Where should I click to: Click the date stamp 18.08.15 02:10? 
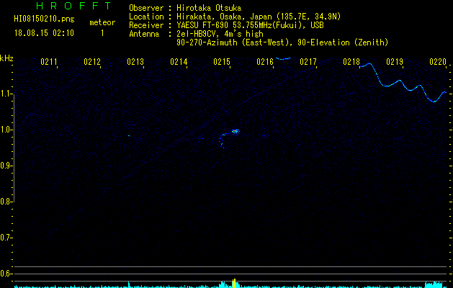coord(44,33)
